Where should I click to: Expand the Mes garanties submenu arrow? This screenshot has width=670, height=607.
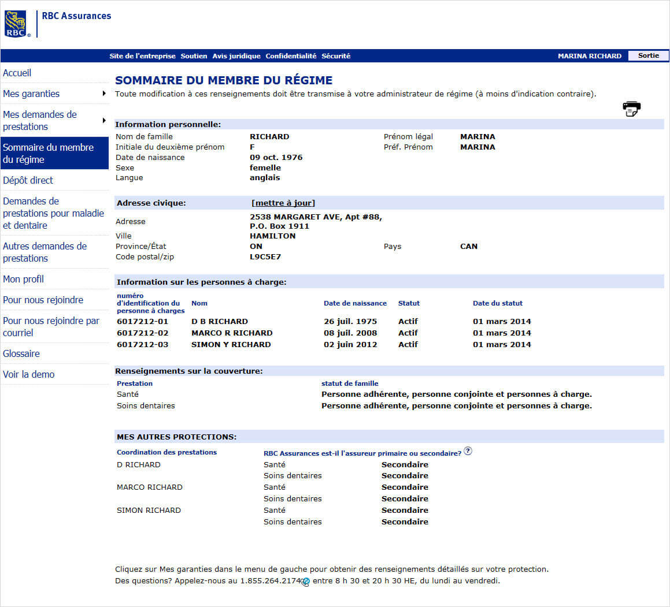(104, 94)
